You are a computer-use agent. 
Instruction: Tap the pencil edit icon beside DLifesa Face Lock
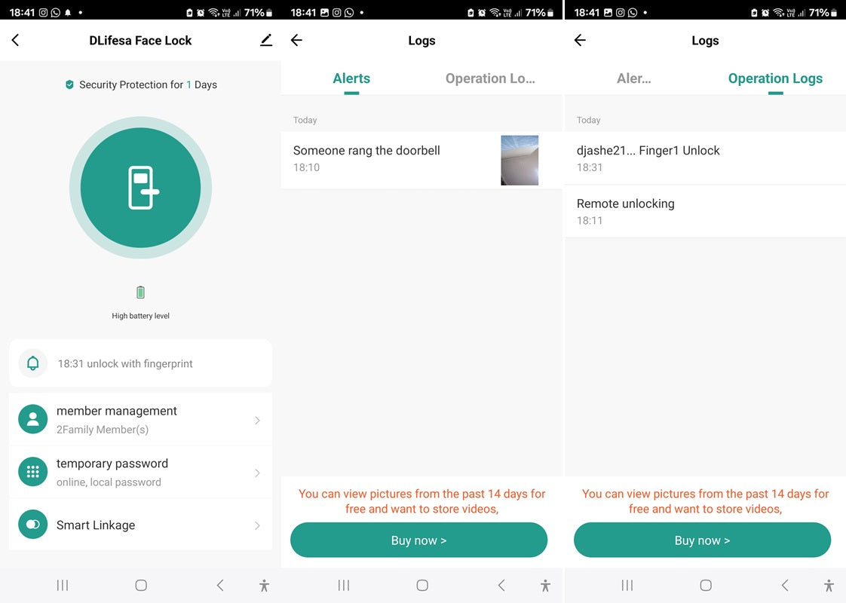(265, 41)
